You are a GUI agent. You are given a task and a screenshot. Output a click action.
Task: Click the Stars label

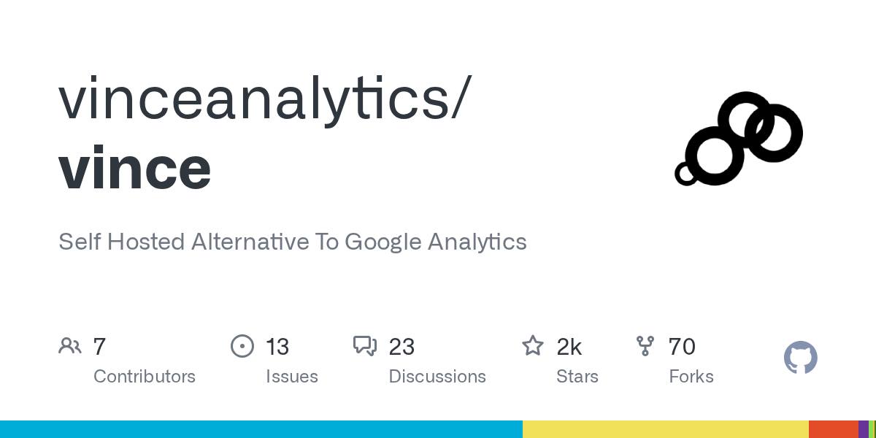coord(577,377)
